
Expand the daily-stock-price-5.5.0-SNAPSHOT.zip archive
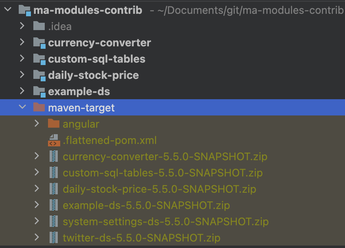click(37, 188)
